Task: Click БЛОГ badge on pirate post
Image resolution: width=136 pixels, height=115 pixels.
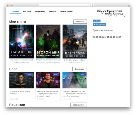Action: coord(83,74)
